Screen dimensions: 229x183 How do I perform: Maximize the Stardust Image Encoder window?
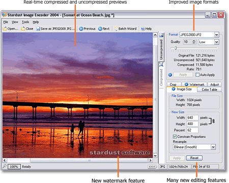pos(214,15)
